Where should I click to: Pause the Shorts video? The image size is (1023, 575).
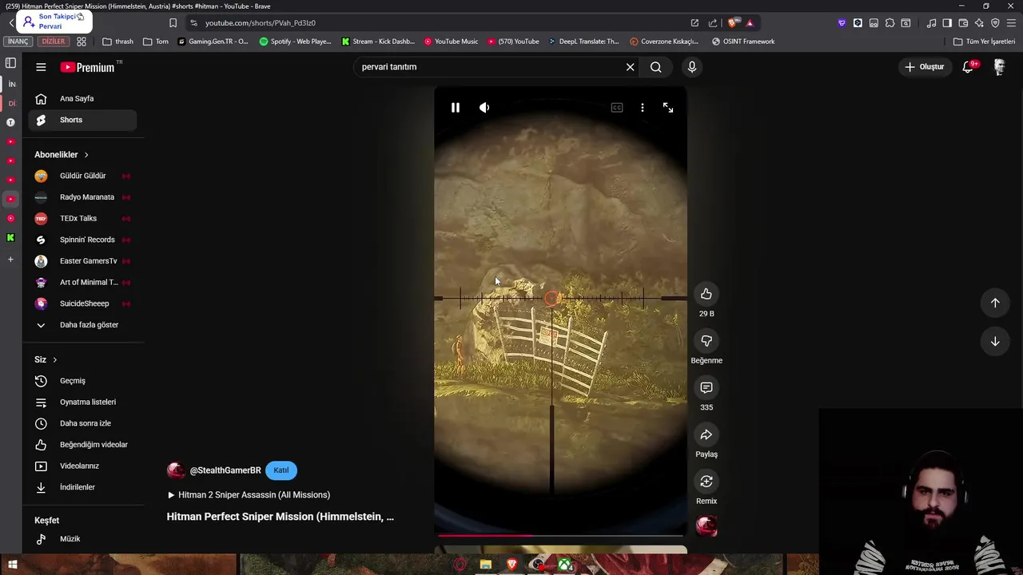click(x=456, y=108)
